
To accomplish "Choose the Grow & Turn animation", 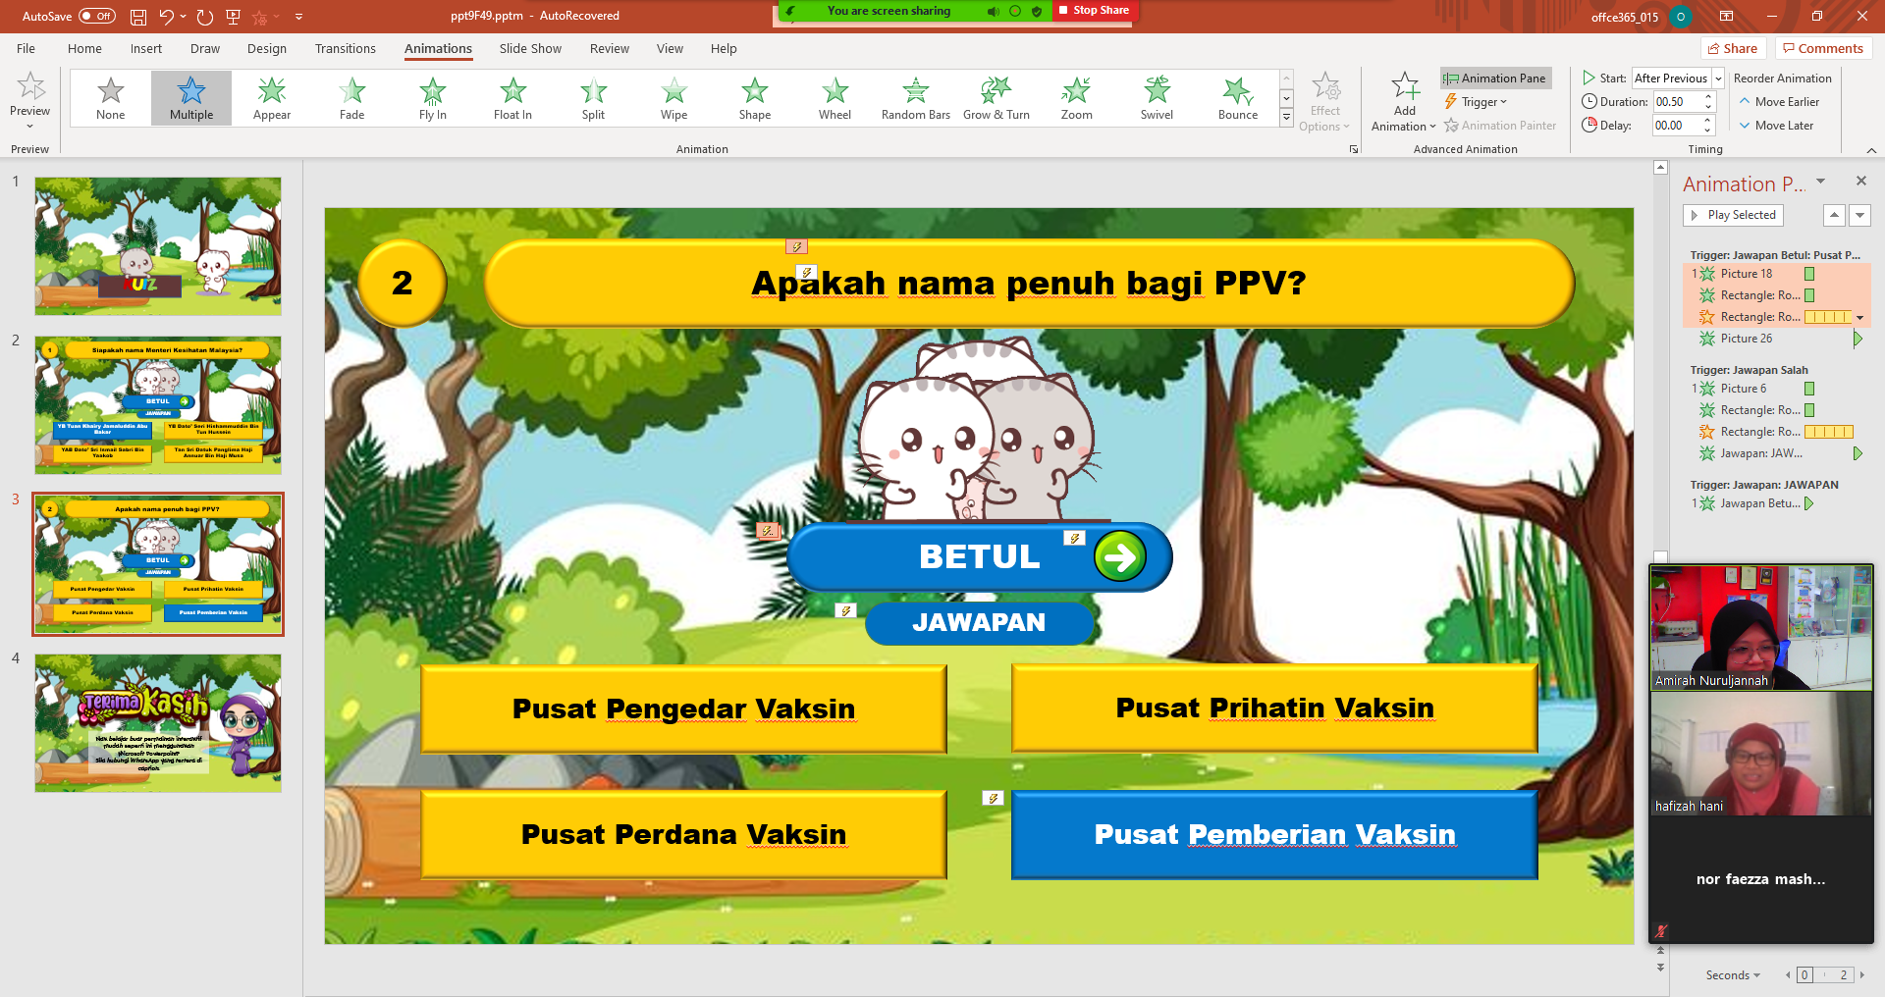I will tap(996, 98).
